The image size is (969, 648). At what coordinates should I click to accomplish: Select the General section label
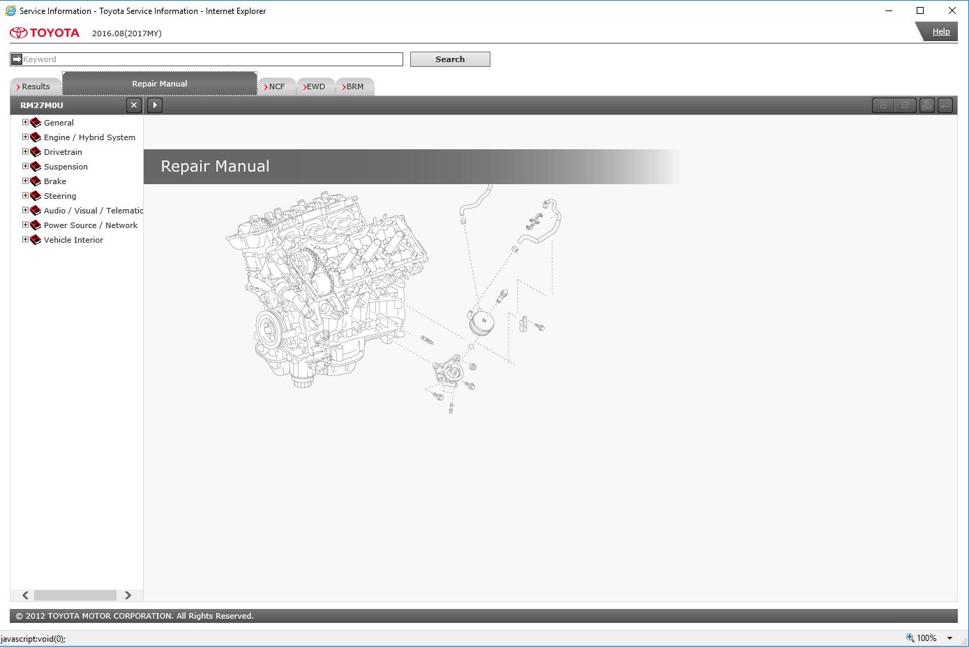(59, 123)
